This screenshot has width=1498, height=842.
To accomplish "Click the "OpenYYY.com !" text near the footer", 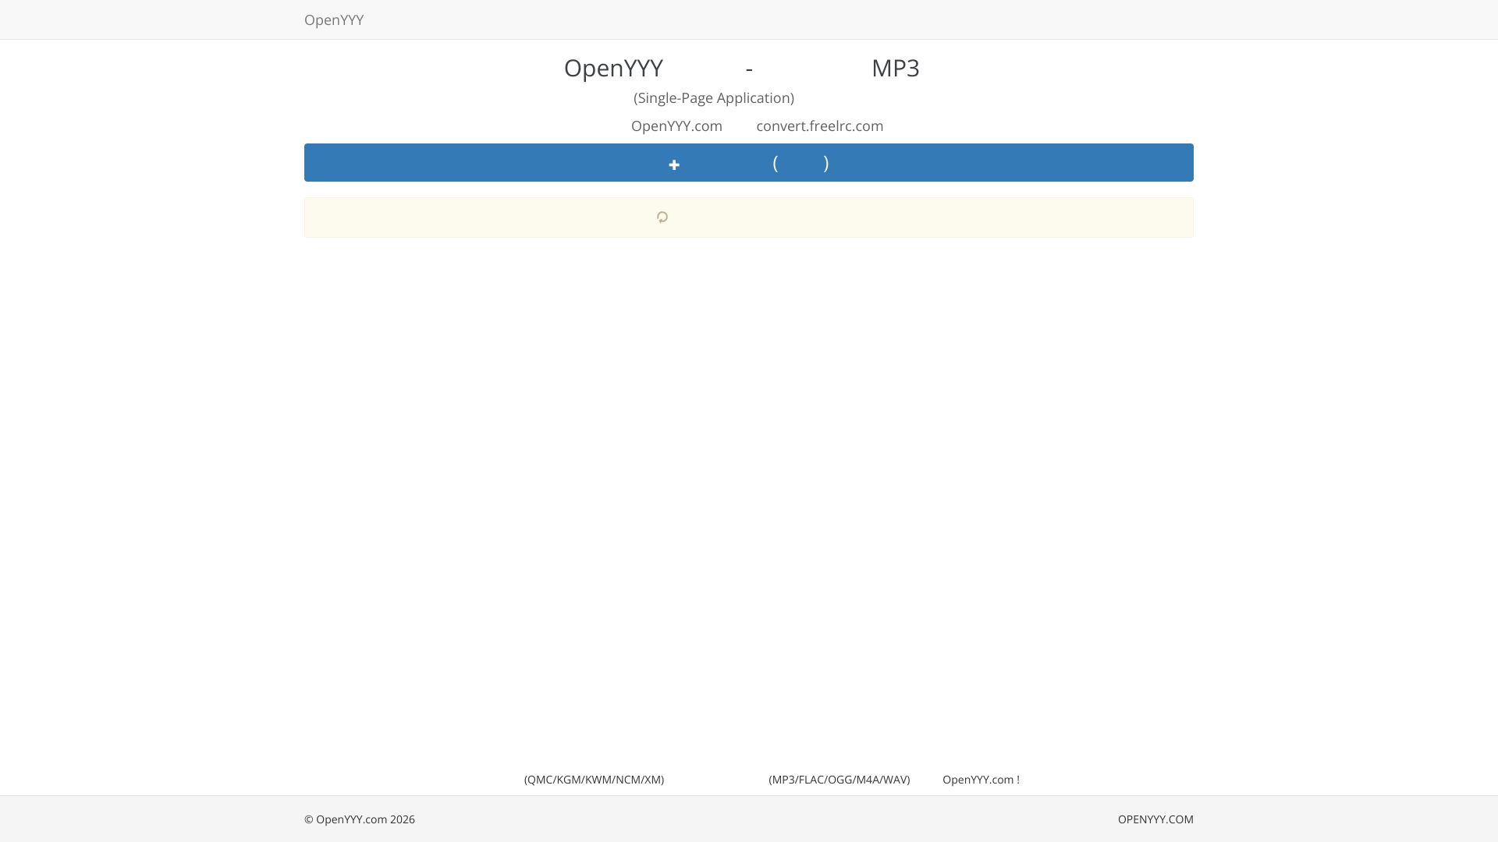I will coord(981,780).
